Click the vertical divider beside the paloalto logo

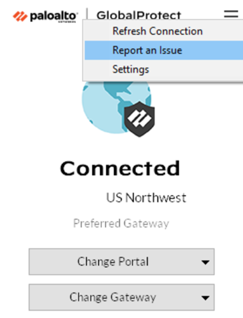click(87, 14)
